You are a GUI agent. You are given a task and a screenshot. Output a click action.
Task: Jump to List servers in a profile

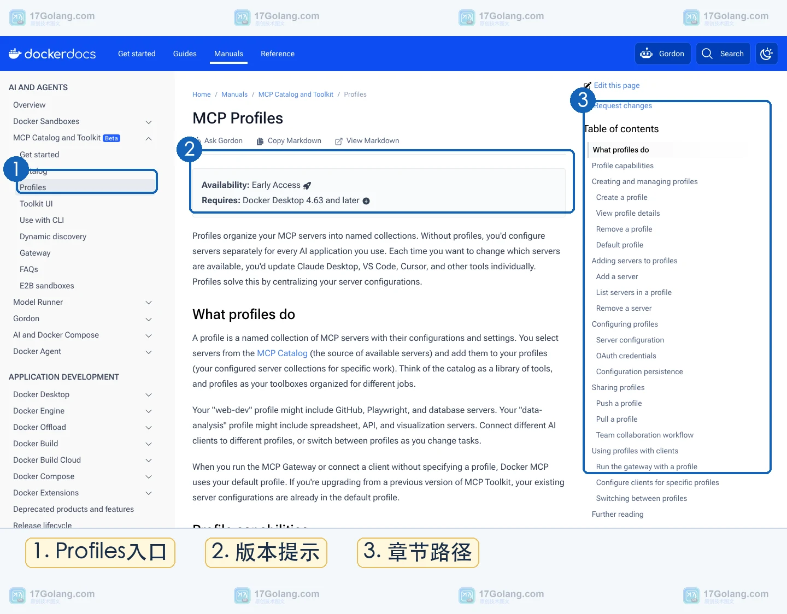(x=634, y=292)
